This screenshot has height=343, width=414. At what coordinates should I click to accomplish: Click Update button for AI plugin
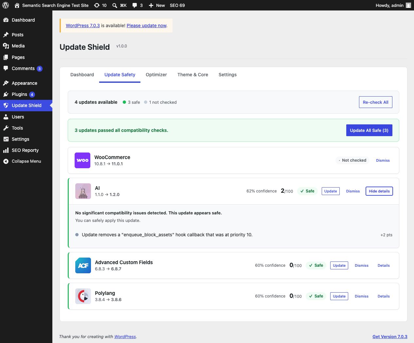point(331,191)
